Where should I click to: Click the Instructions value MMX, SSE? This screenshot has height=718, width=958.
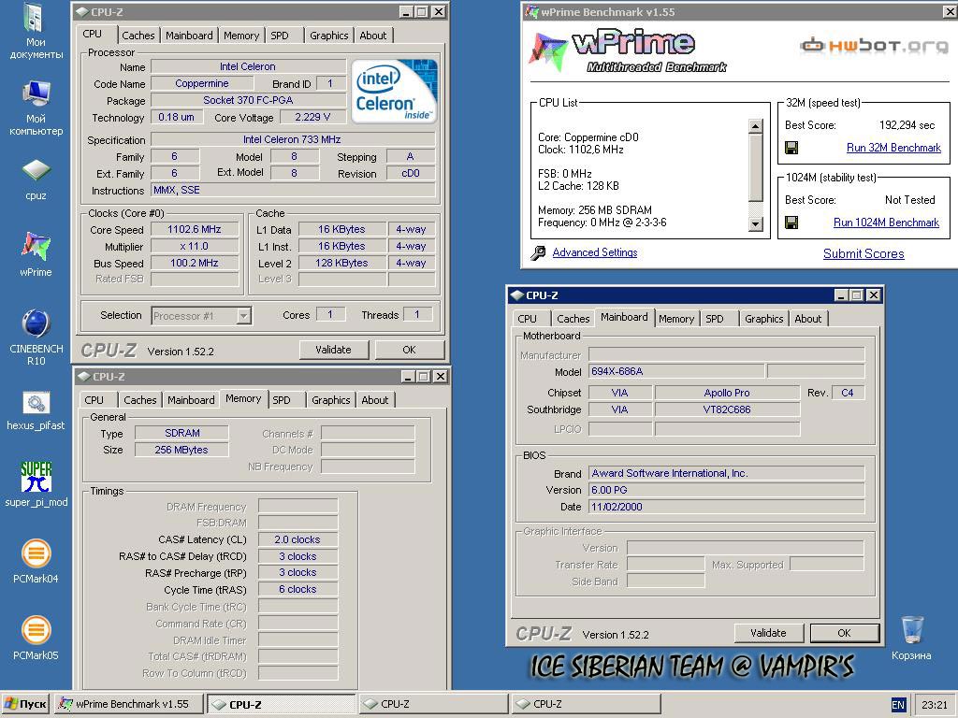(292, 191)
